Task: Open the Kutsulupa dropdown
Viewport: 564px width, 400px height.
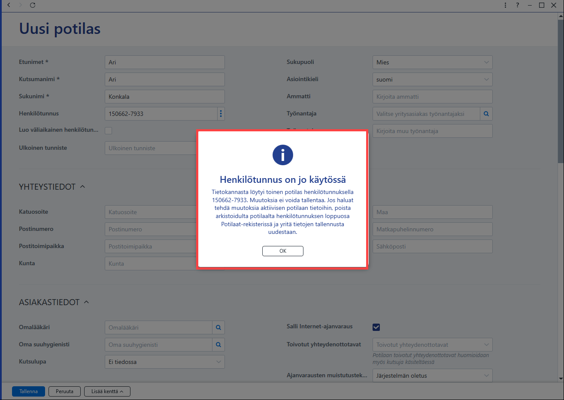Action: click(165, 362)
